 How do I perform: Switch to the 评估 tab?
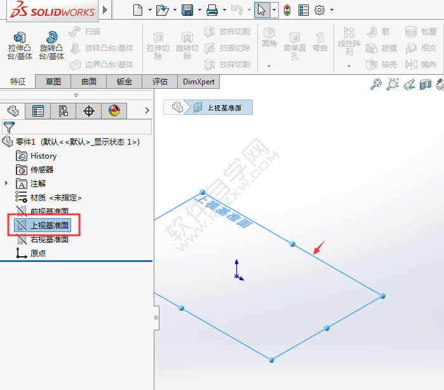coord(159,82)
